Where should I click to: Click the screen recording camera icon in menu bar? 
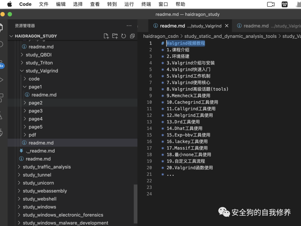pyautogui.click(x=271, y=4)
